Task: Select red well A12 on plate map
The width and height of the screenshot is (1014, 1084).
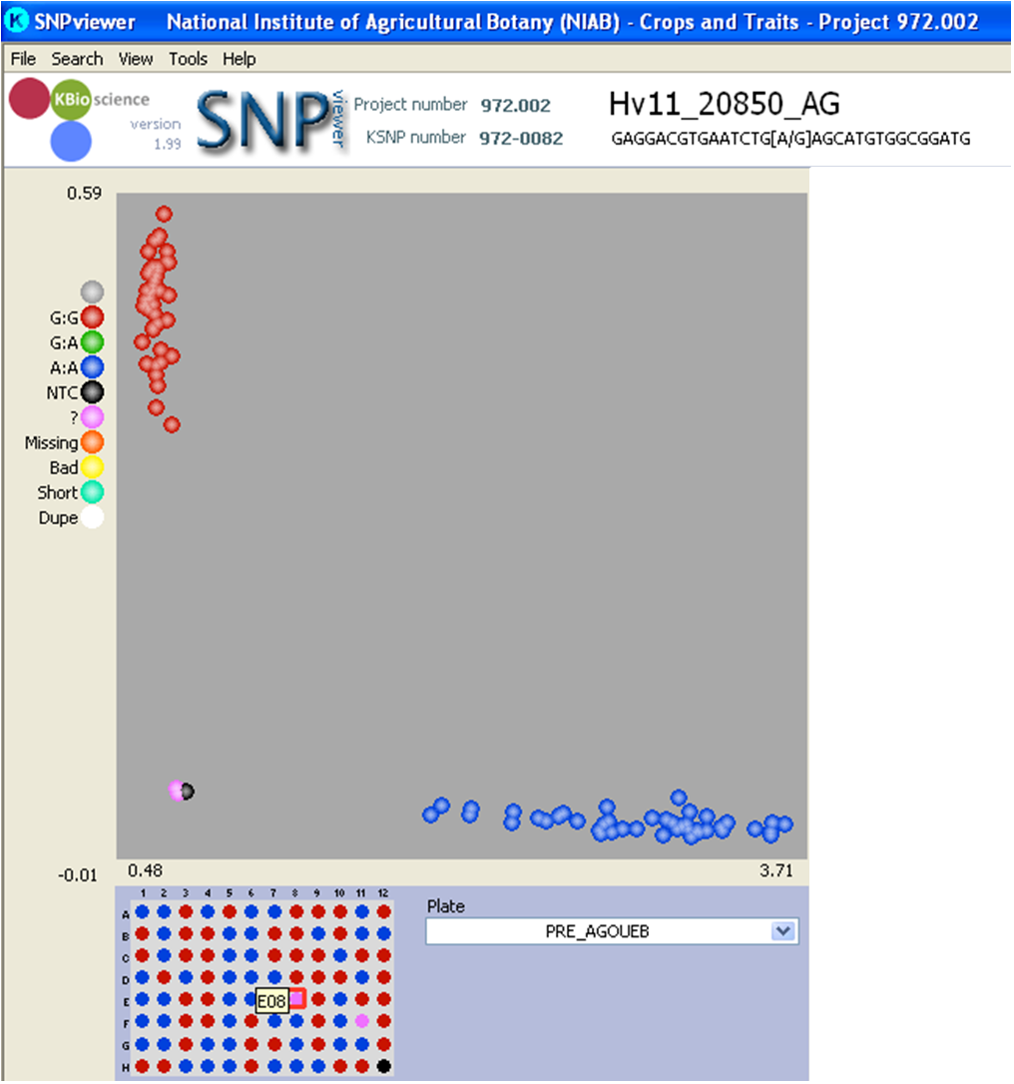Action: pyautogui.click(x=383, y=912)
